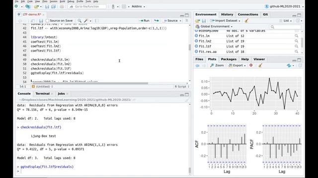Click the console vertical scrollbar thumb
This screenshot has width=318, height=178.
coord(190,171)
